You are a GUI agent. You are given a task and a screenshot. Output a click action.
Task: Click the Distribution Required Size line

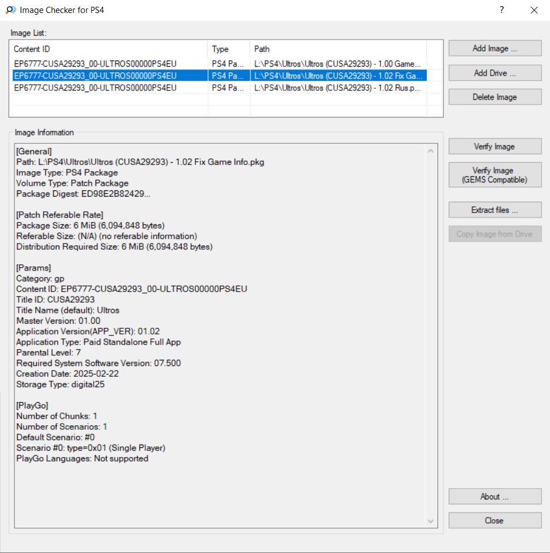[x=114, y=247]
